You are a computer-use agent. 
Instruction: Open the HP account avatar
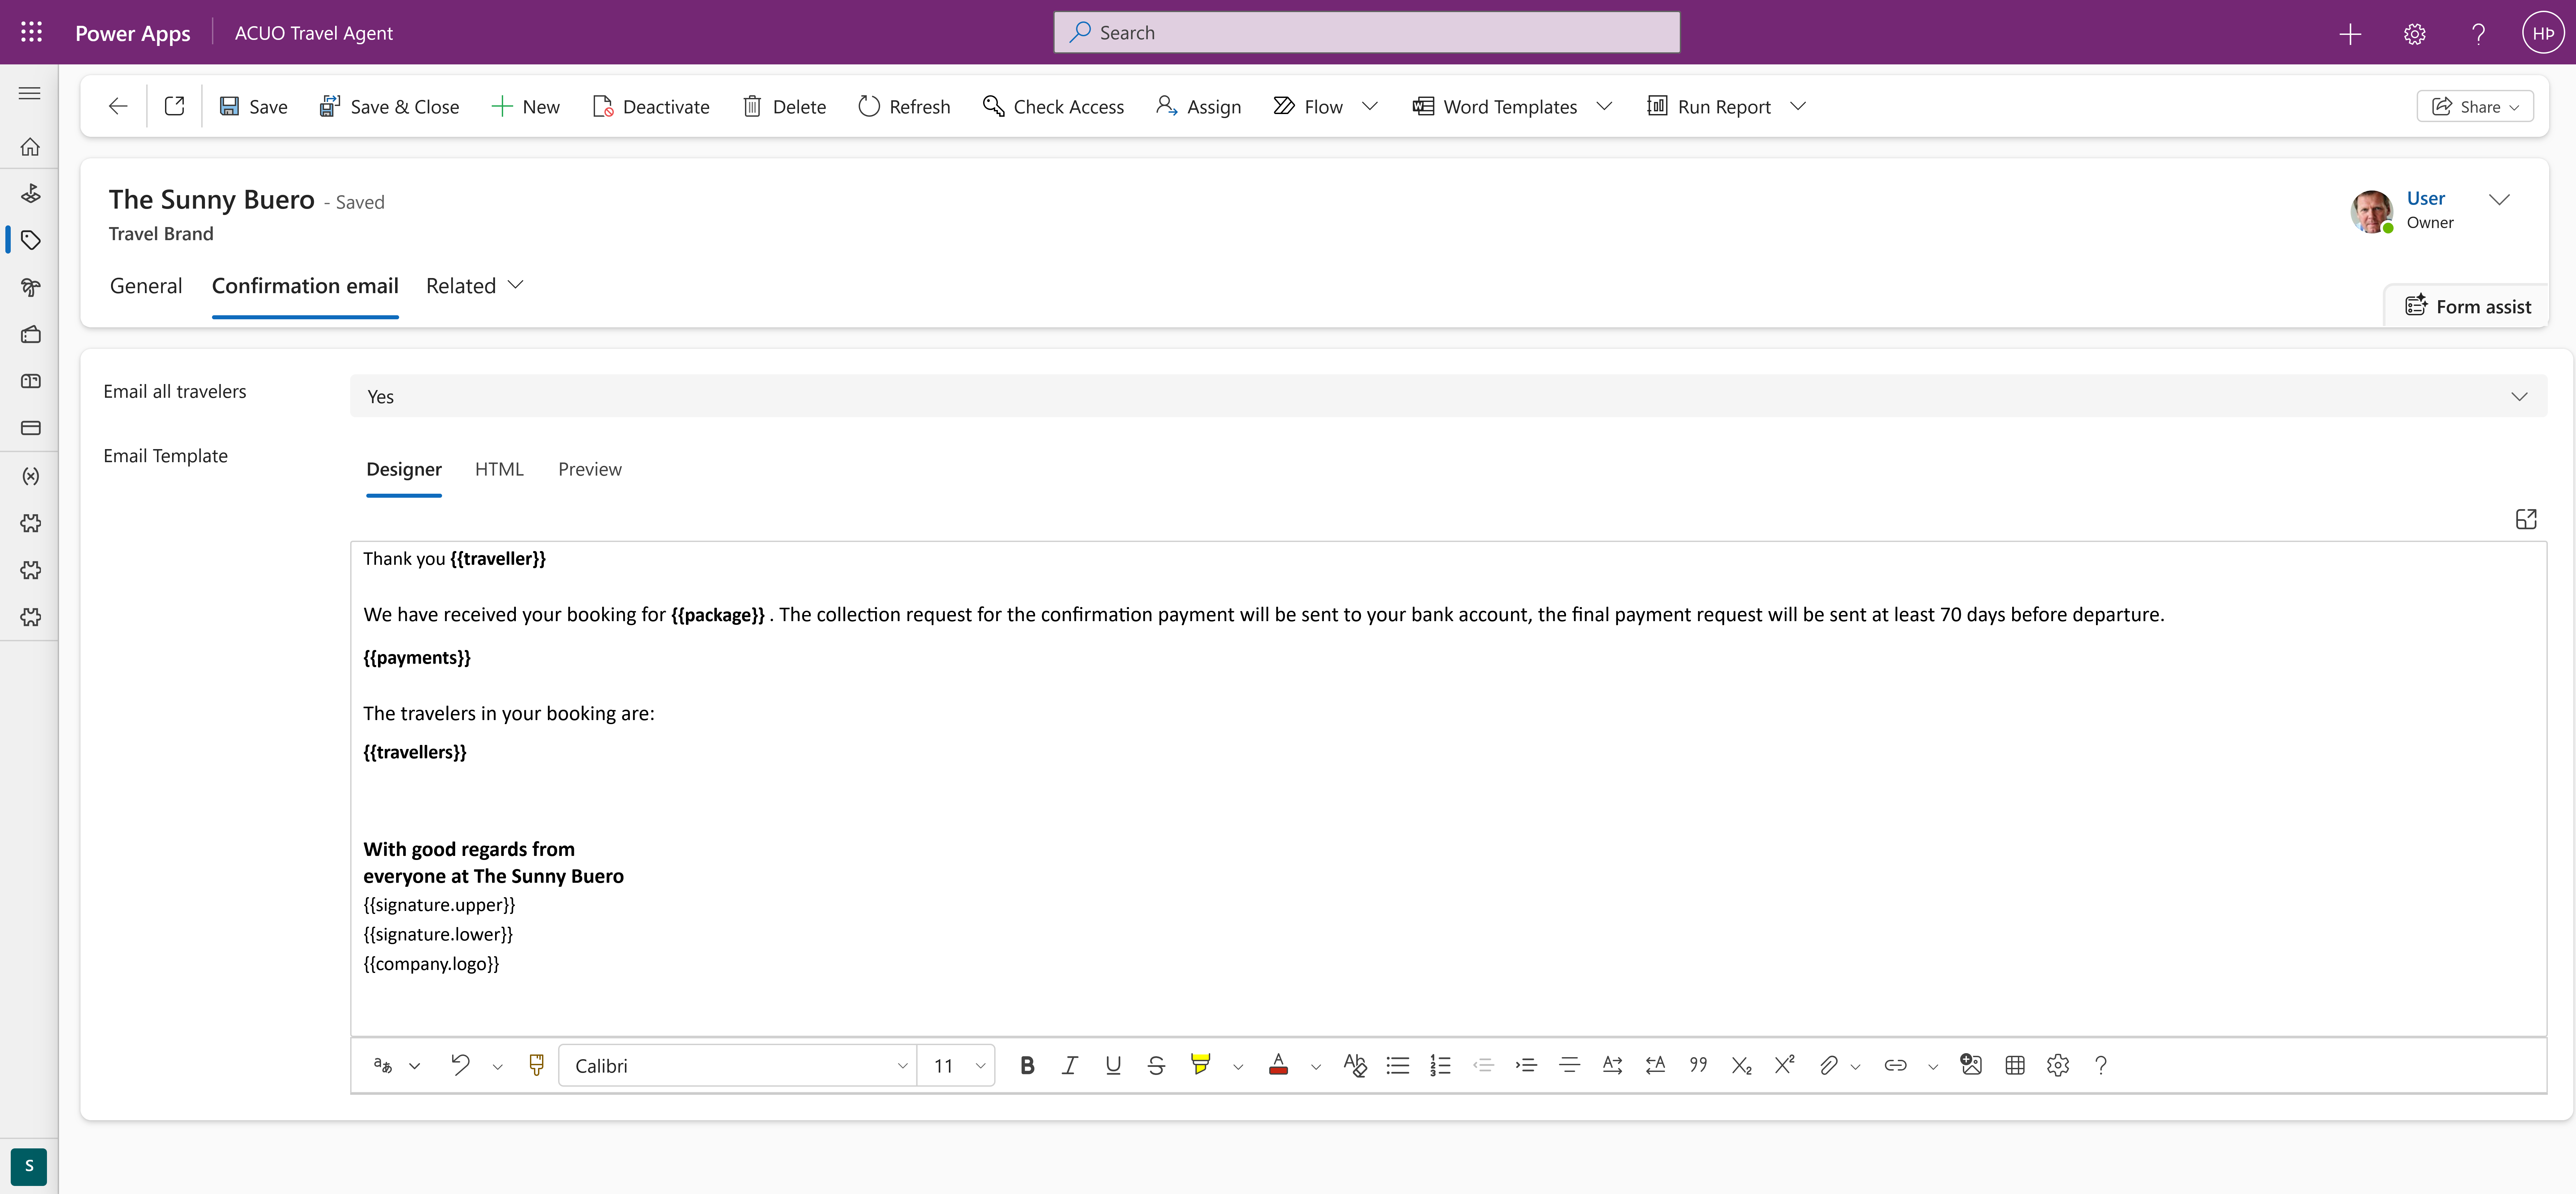pos(2543,33)
